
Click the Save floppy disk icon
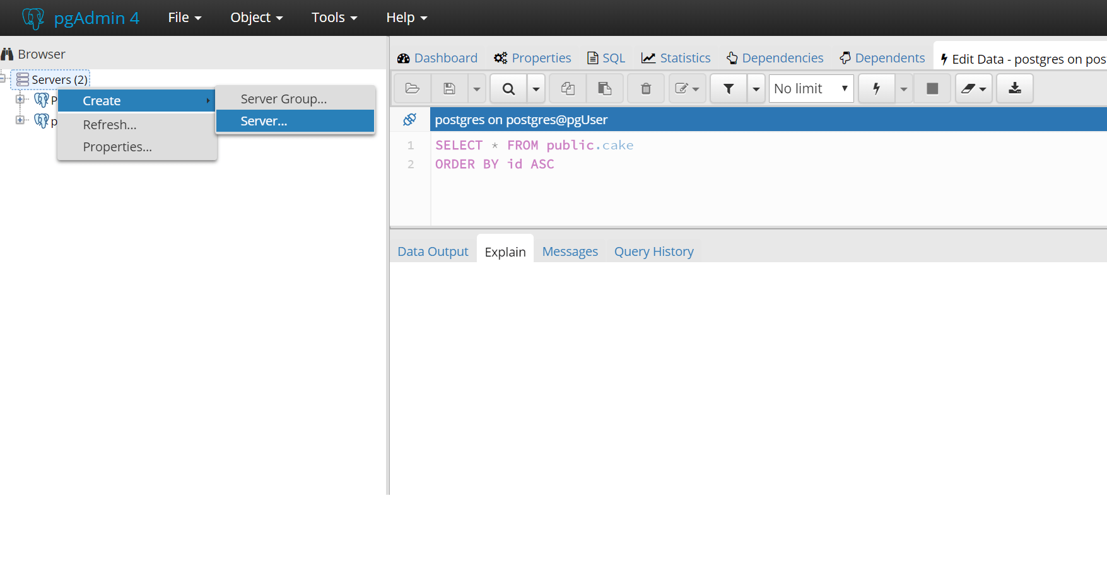449,89
